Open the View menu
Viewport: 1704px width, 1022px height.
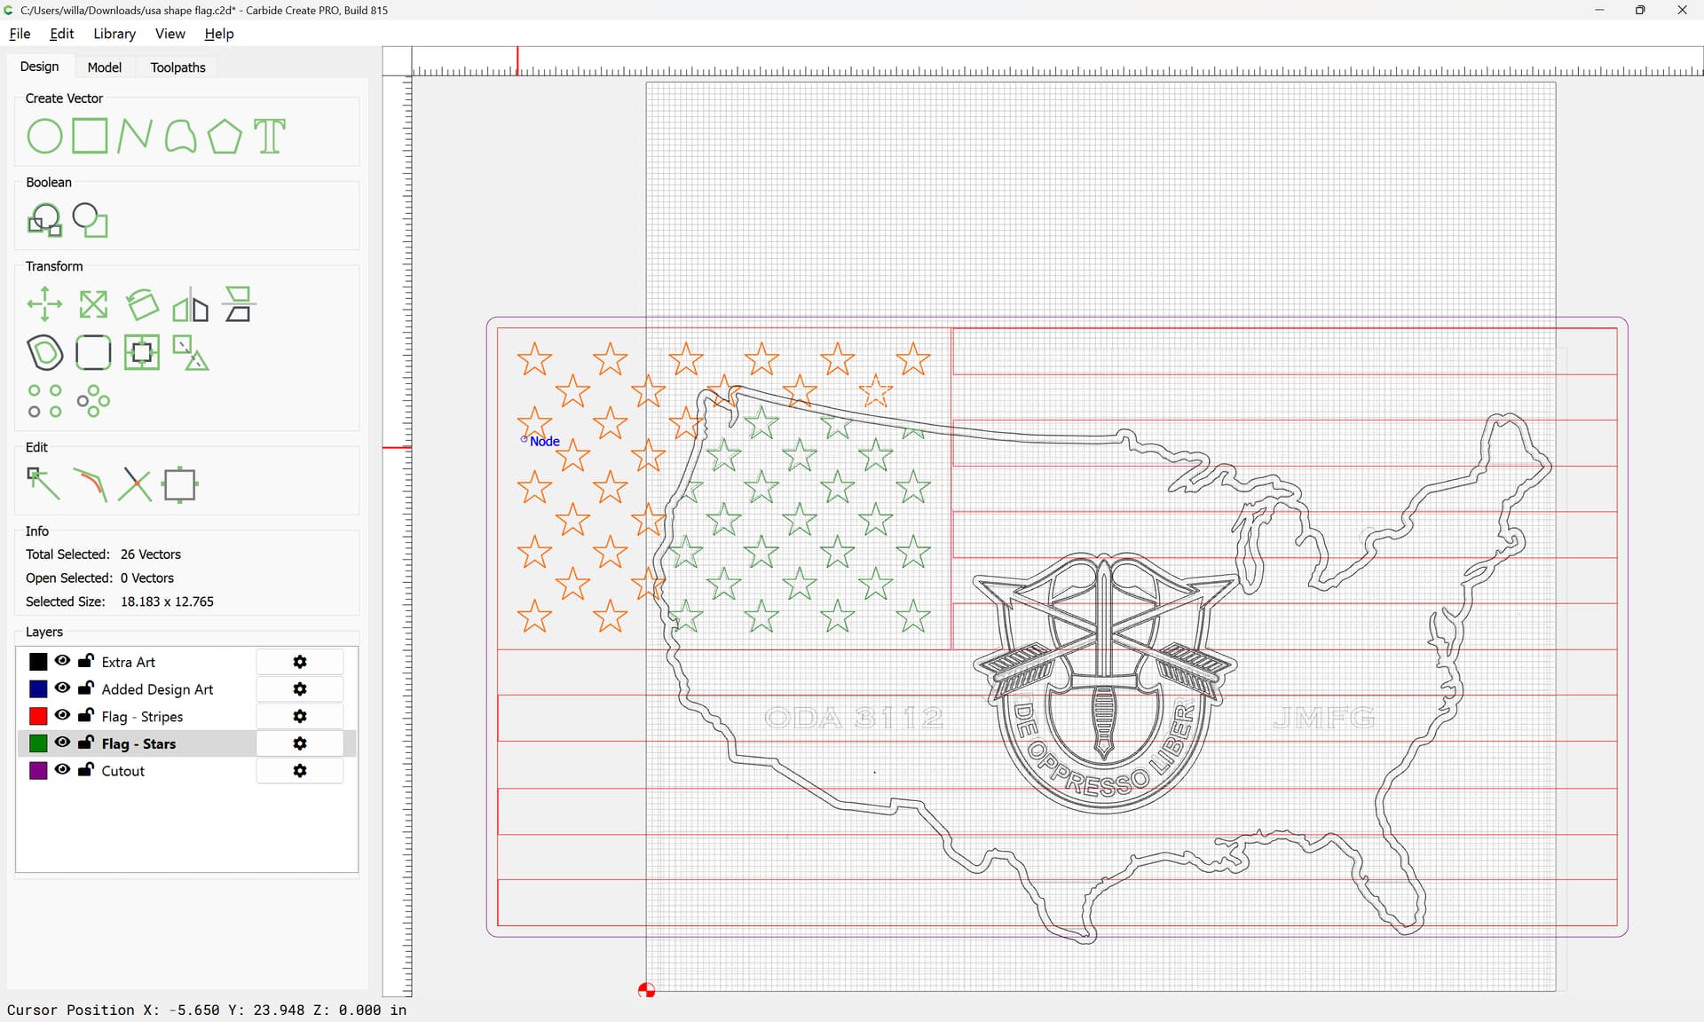tap(170, 34)
